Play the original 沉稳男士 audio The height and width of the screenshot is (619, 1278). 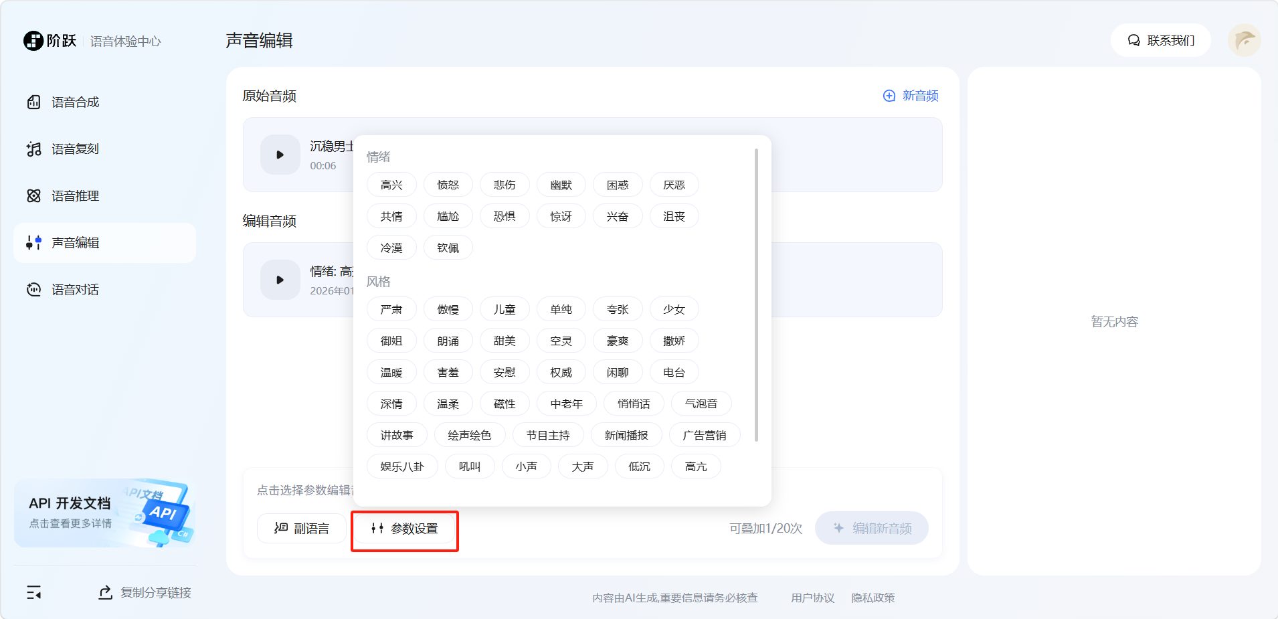pos(280,155)
